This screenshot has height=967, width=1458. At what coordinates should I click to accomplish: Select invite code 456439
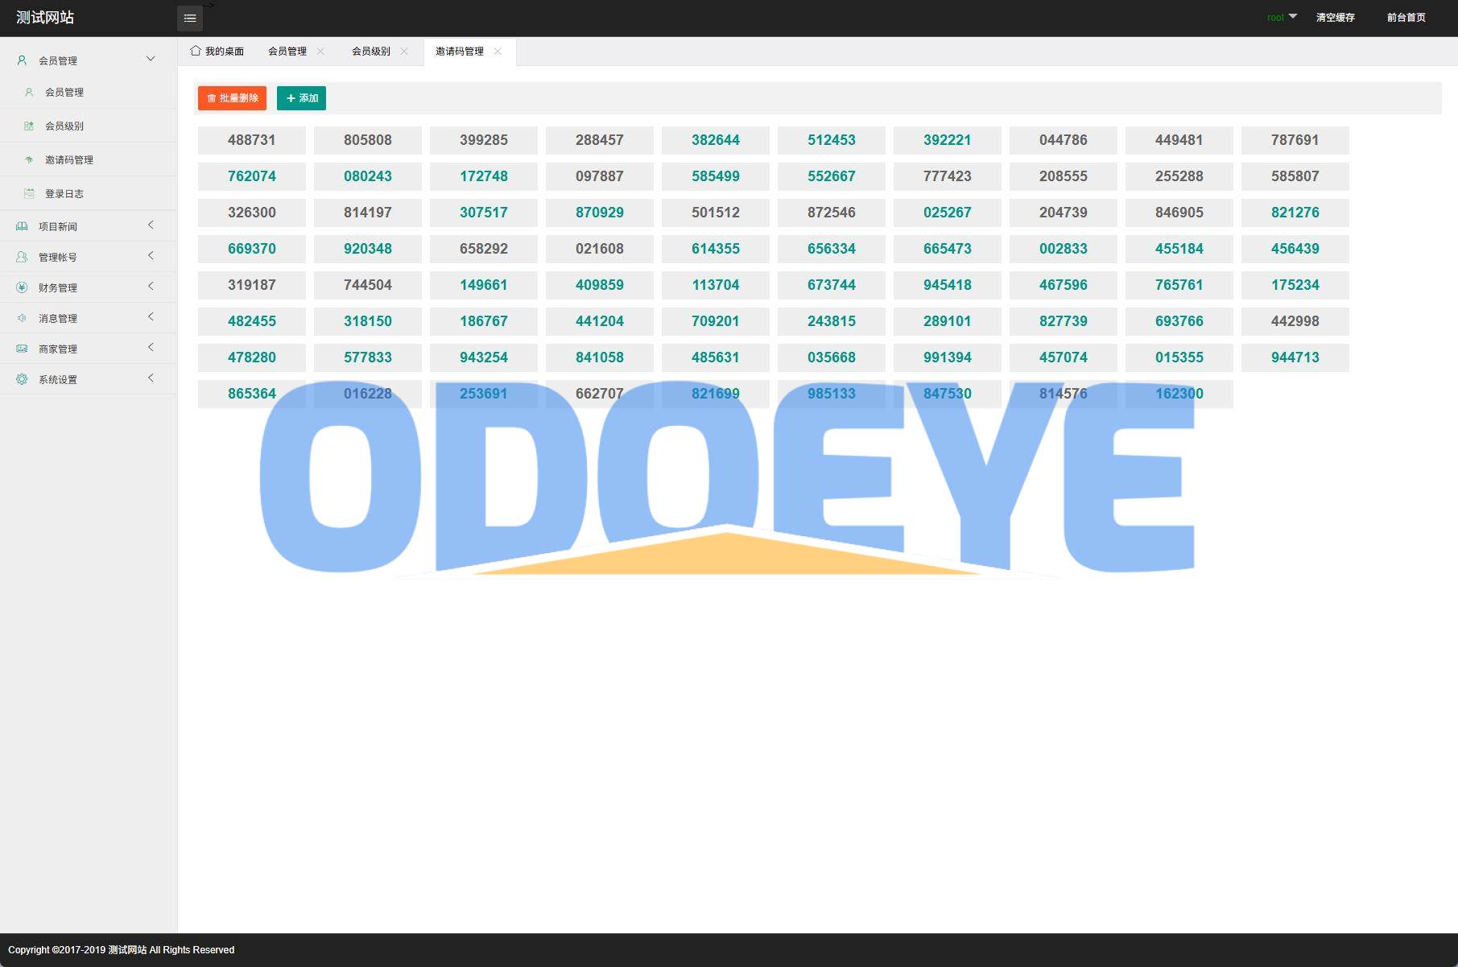point(1295,249)
